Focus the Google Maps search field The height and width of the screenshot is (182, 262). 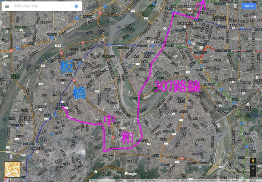[42, 6]
